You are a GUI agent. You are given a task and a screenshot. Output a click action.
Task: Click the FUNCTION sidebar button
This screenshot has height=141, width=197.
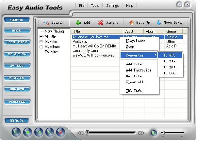click(x=17, y=20)
